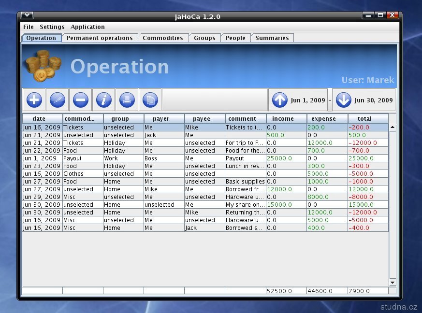Click the add operation plus icon
The width and height of the screenshot is (422, 313).
34,100
